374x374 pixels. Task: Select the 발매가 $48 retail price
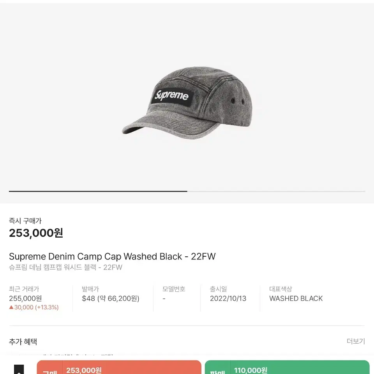(110, 298)
